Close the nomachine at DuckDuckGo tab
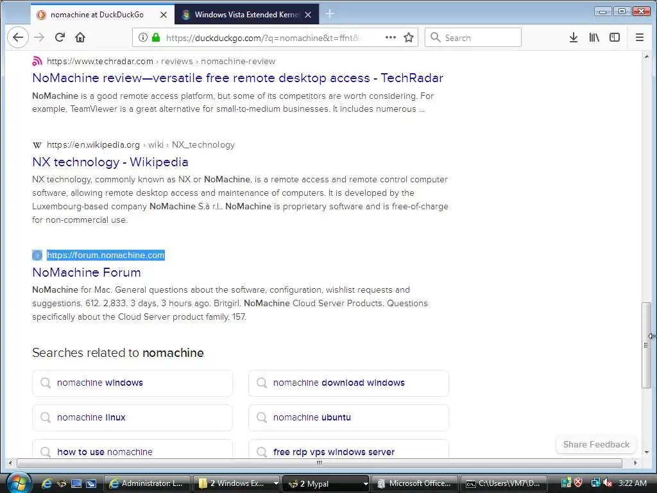The height and width of the screenshot is (493, 657). pos(164,15)
